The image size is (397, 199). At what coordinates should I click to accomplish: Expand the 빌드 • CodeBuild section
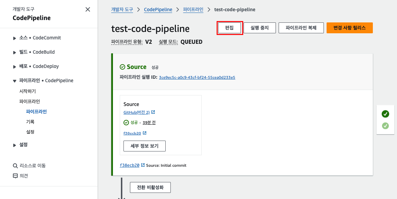pyautogui.click(x=14, y=52)
